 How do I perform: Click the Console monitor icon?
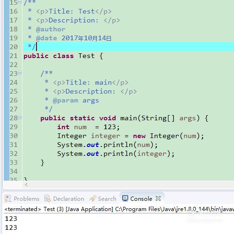(125, 198)
